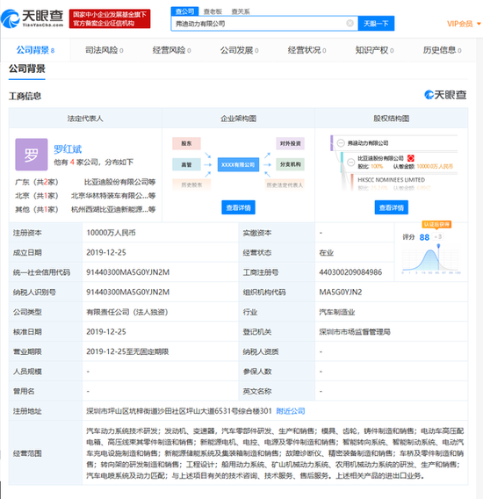
Task: Switch to the 知识产权 tab
Action: [x=374, y=50]
